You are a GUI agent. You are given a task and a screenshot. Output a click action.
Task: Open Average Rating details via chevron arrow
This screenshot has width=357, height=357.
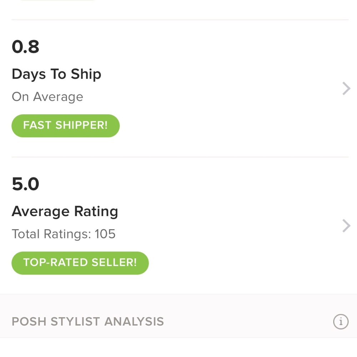pos(346,226)
